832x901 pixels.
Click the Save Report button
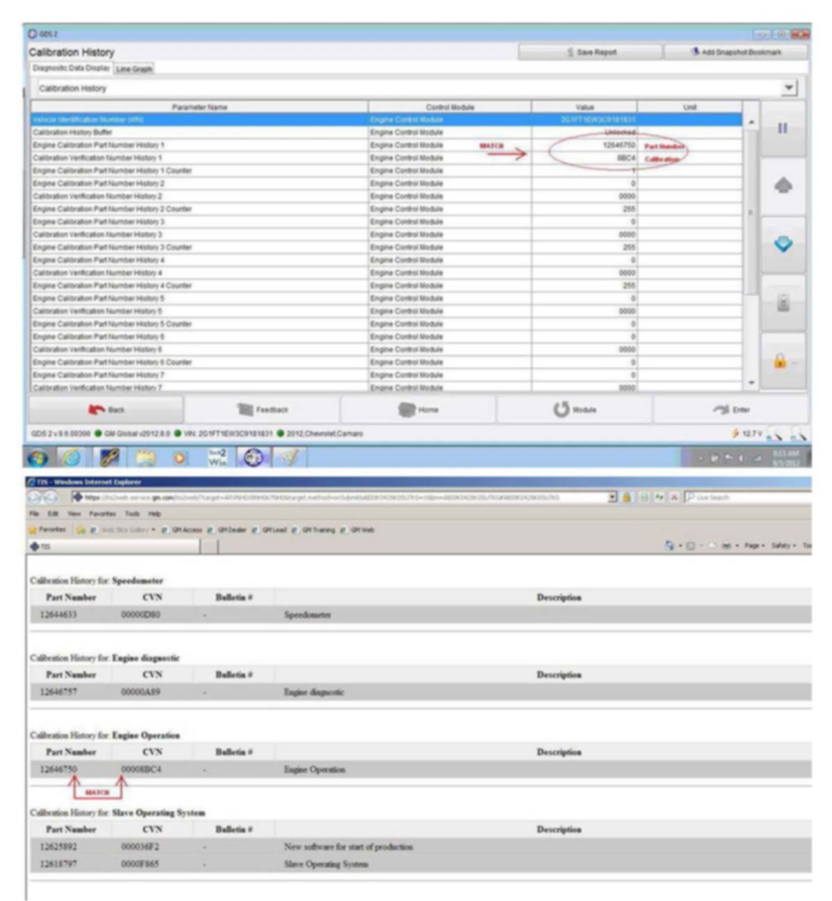click(x=591, y=52)
